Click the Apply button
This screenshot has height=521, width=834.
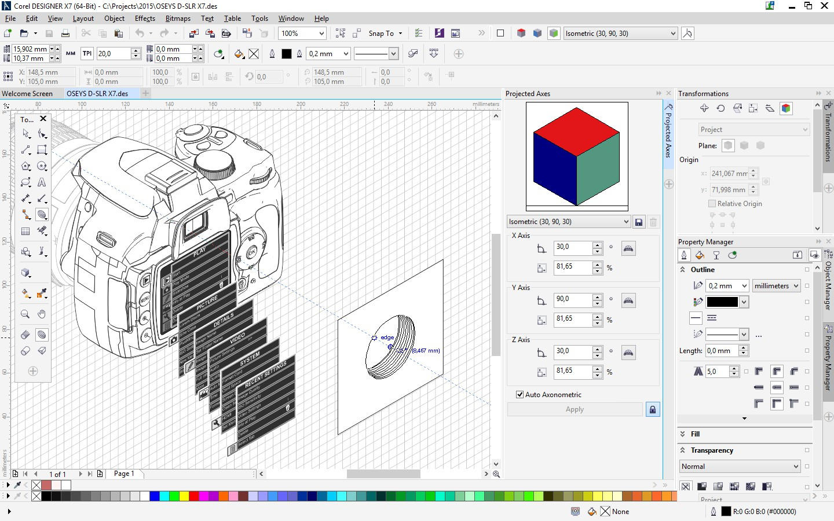coord(575,409)
